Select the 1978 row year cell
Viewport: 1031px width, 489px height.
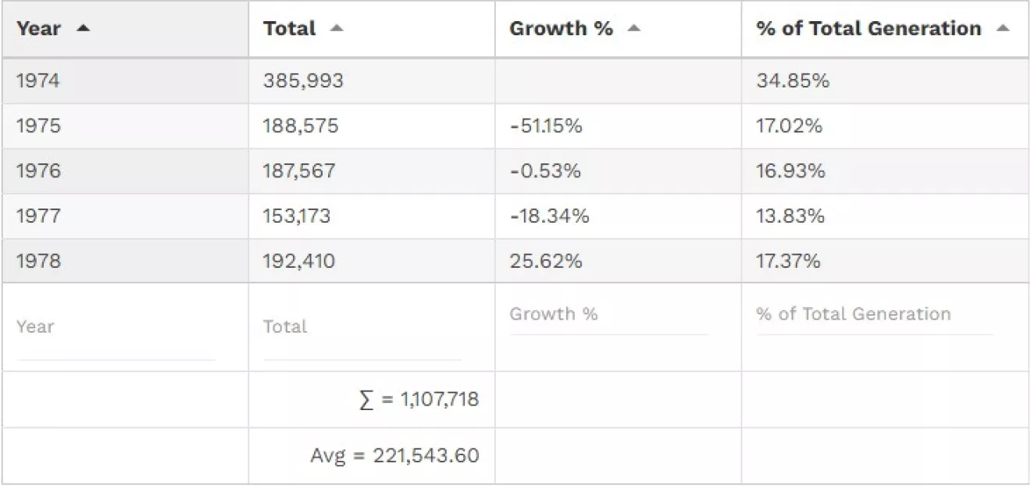[x=37, y=261]
